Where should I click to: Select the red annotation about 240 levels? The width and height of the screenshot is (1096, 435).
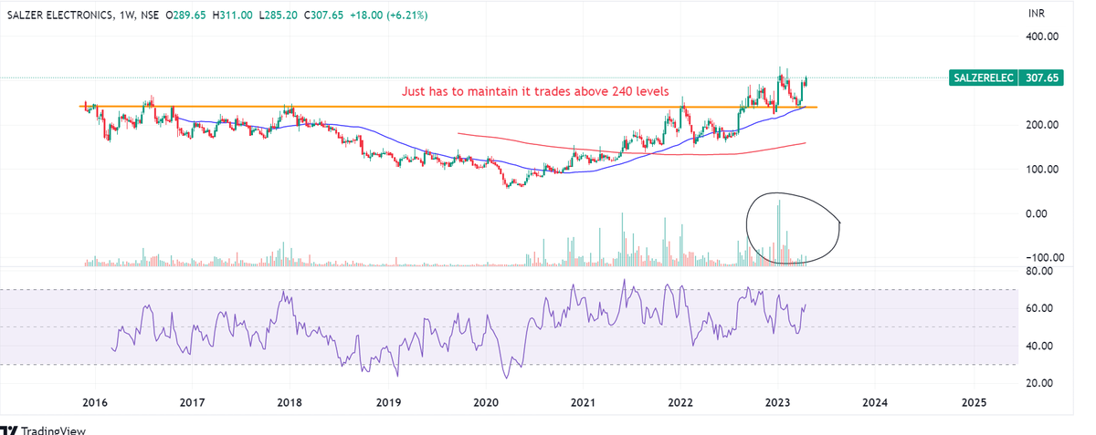pos(536,91)
